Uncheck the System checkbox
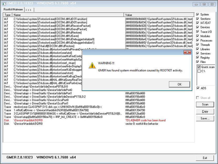This screenshot has height=164, width=218. point(198,14)
